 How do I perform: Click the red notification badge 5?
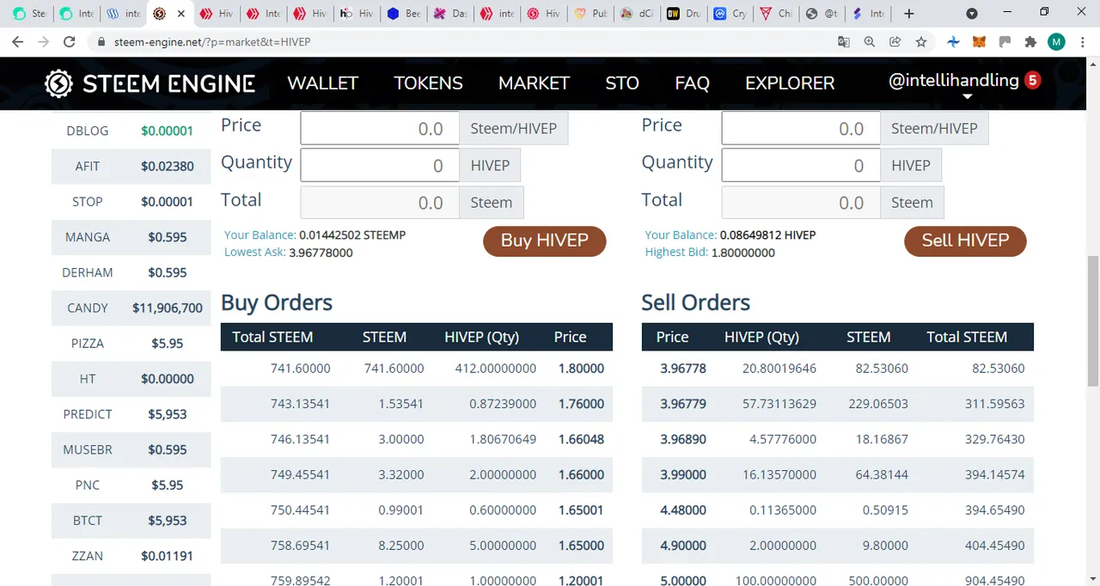[1033, 80]
